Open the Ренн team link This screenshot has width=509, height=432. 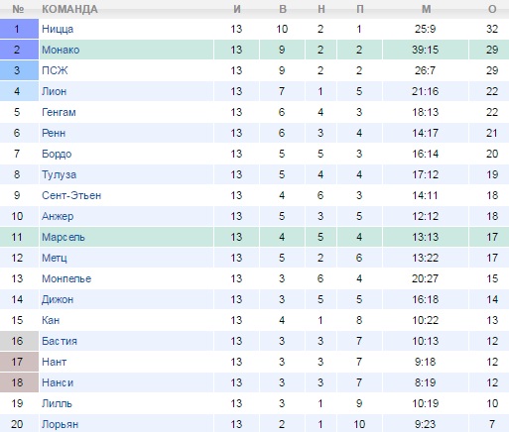click(x=54, y=133)
